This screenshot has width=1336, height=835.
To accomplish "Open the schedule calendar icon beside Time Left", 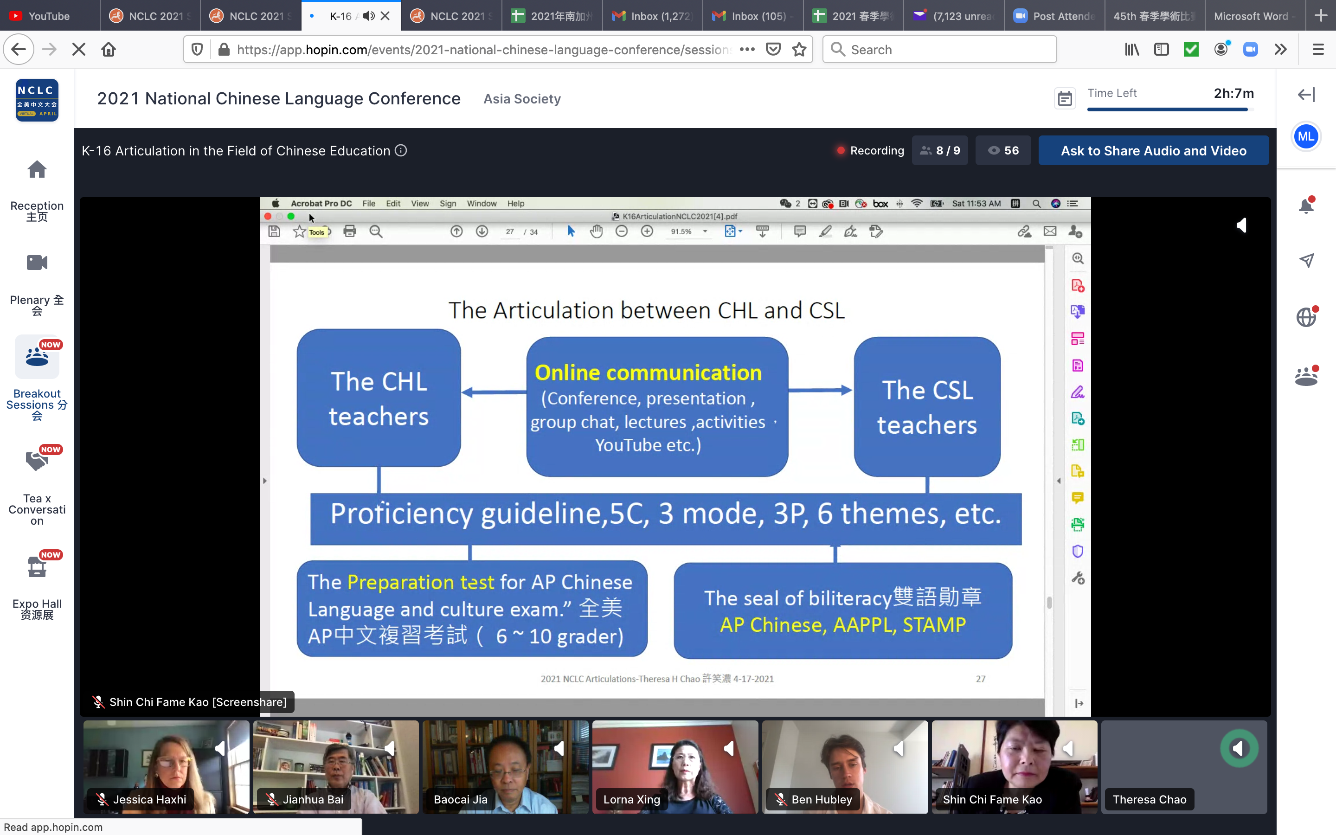I will pos(1064,98).
